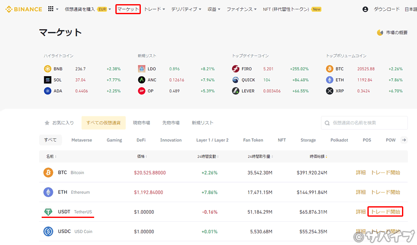
Task: Open the マーケット menu item
Action: coord(128,9)
